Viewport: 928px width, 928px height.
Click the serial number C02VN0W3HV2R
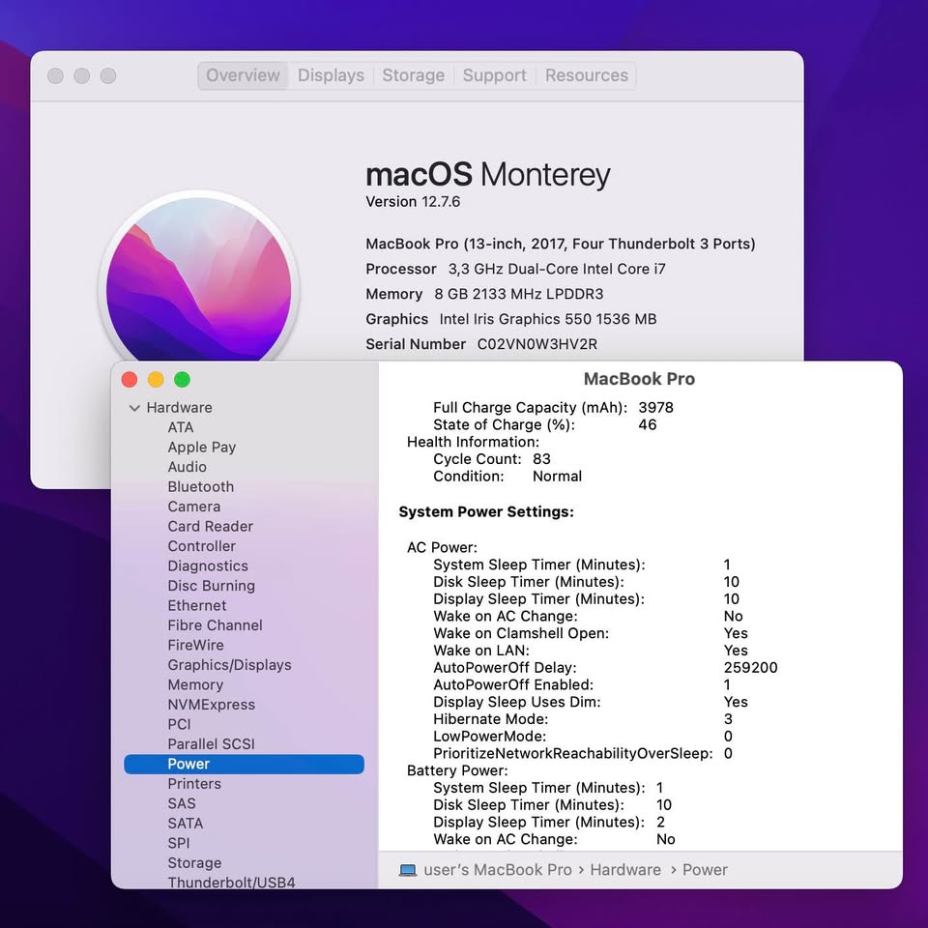537,344
